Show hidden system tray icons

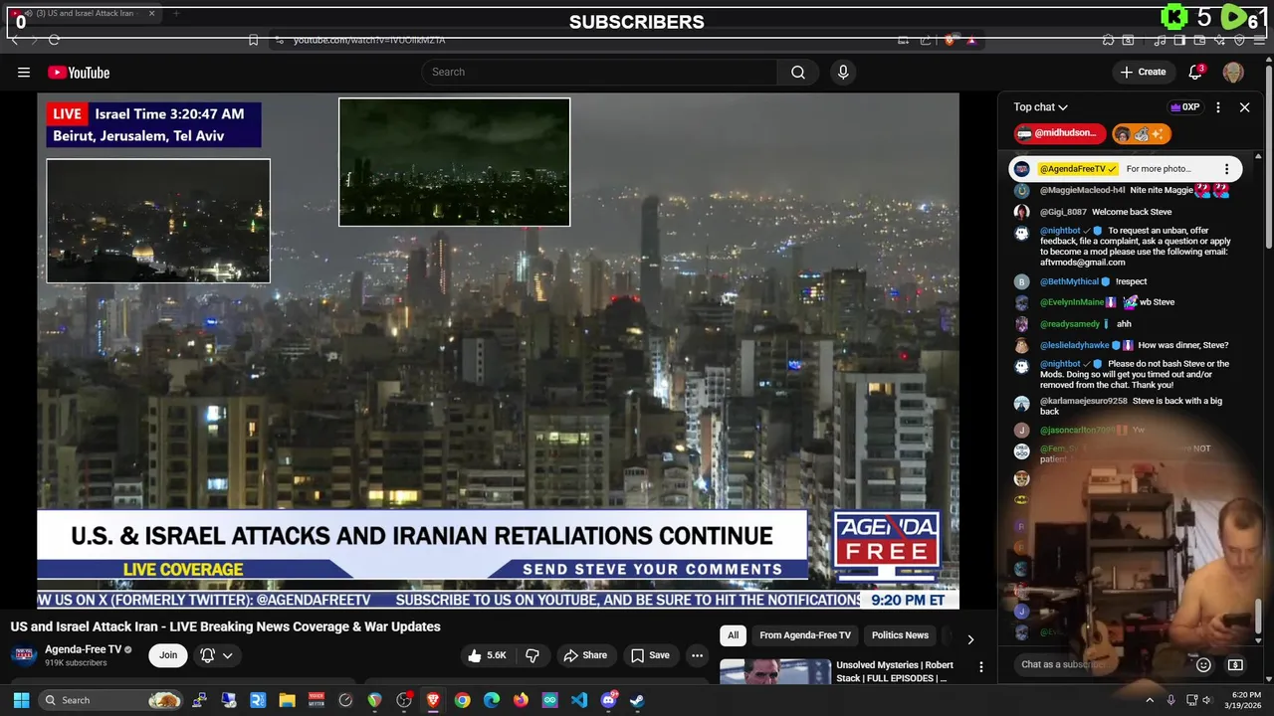click(1150, 700)
